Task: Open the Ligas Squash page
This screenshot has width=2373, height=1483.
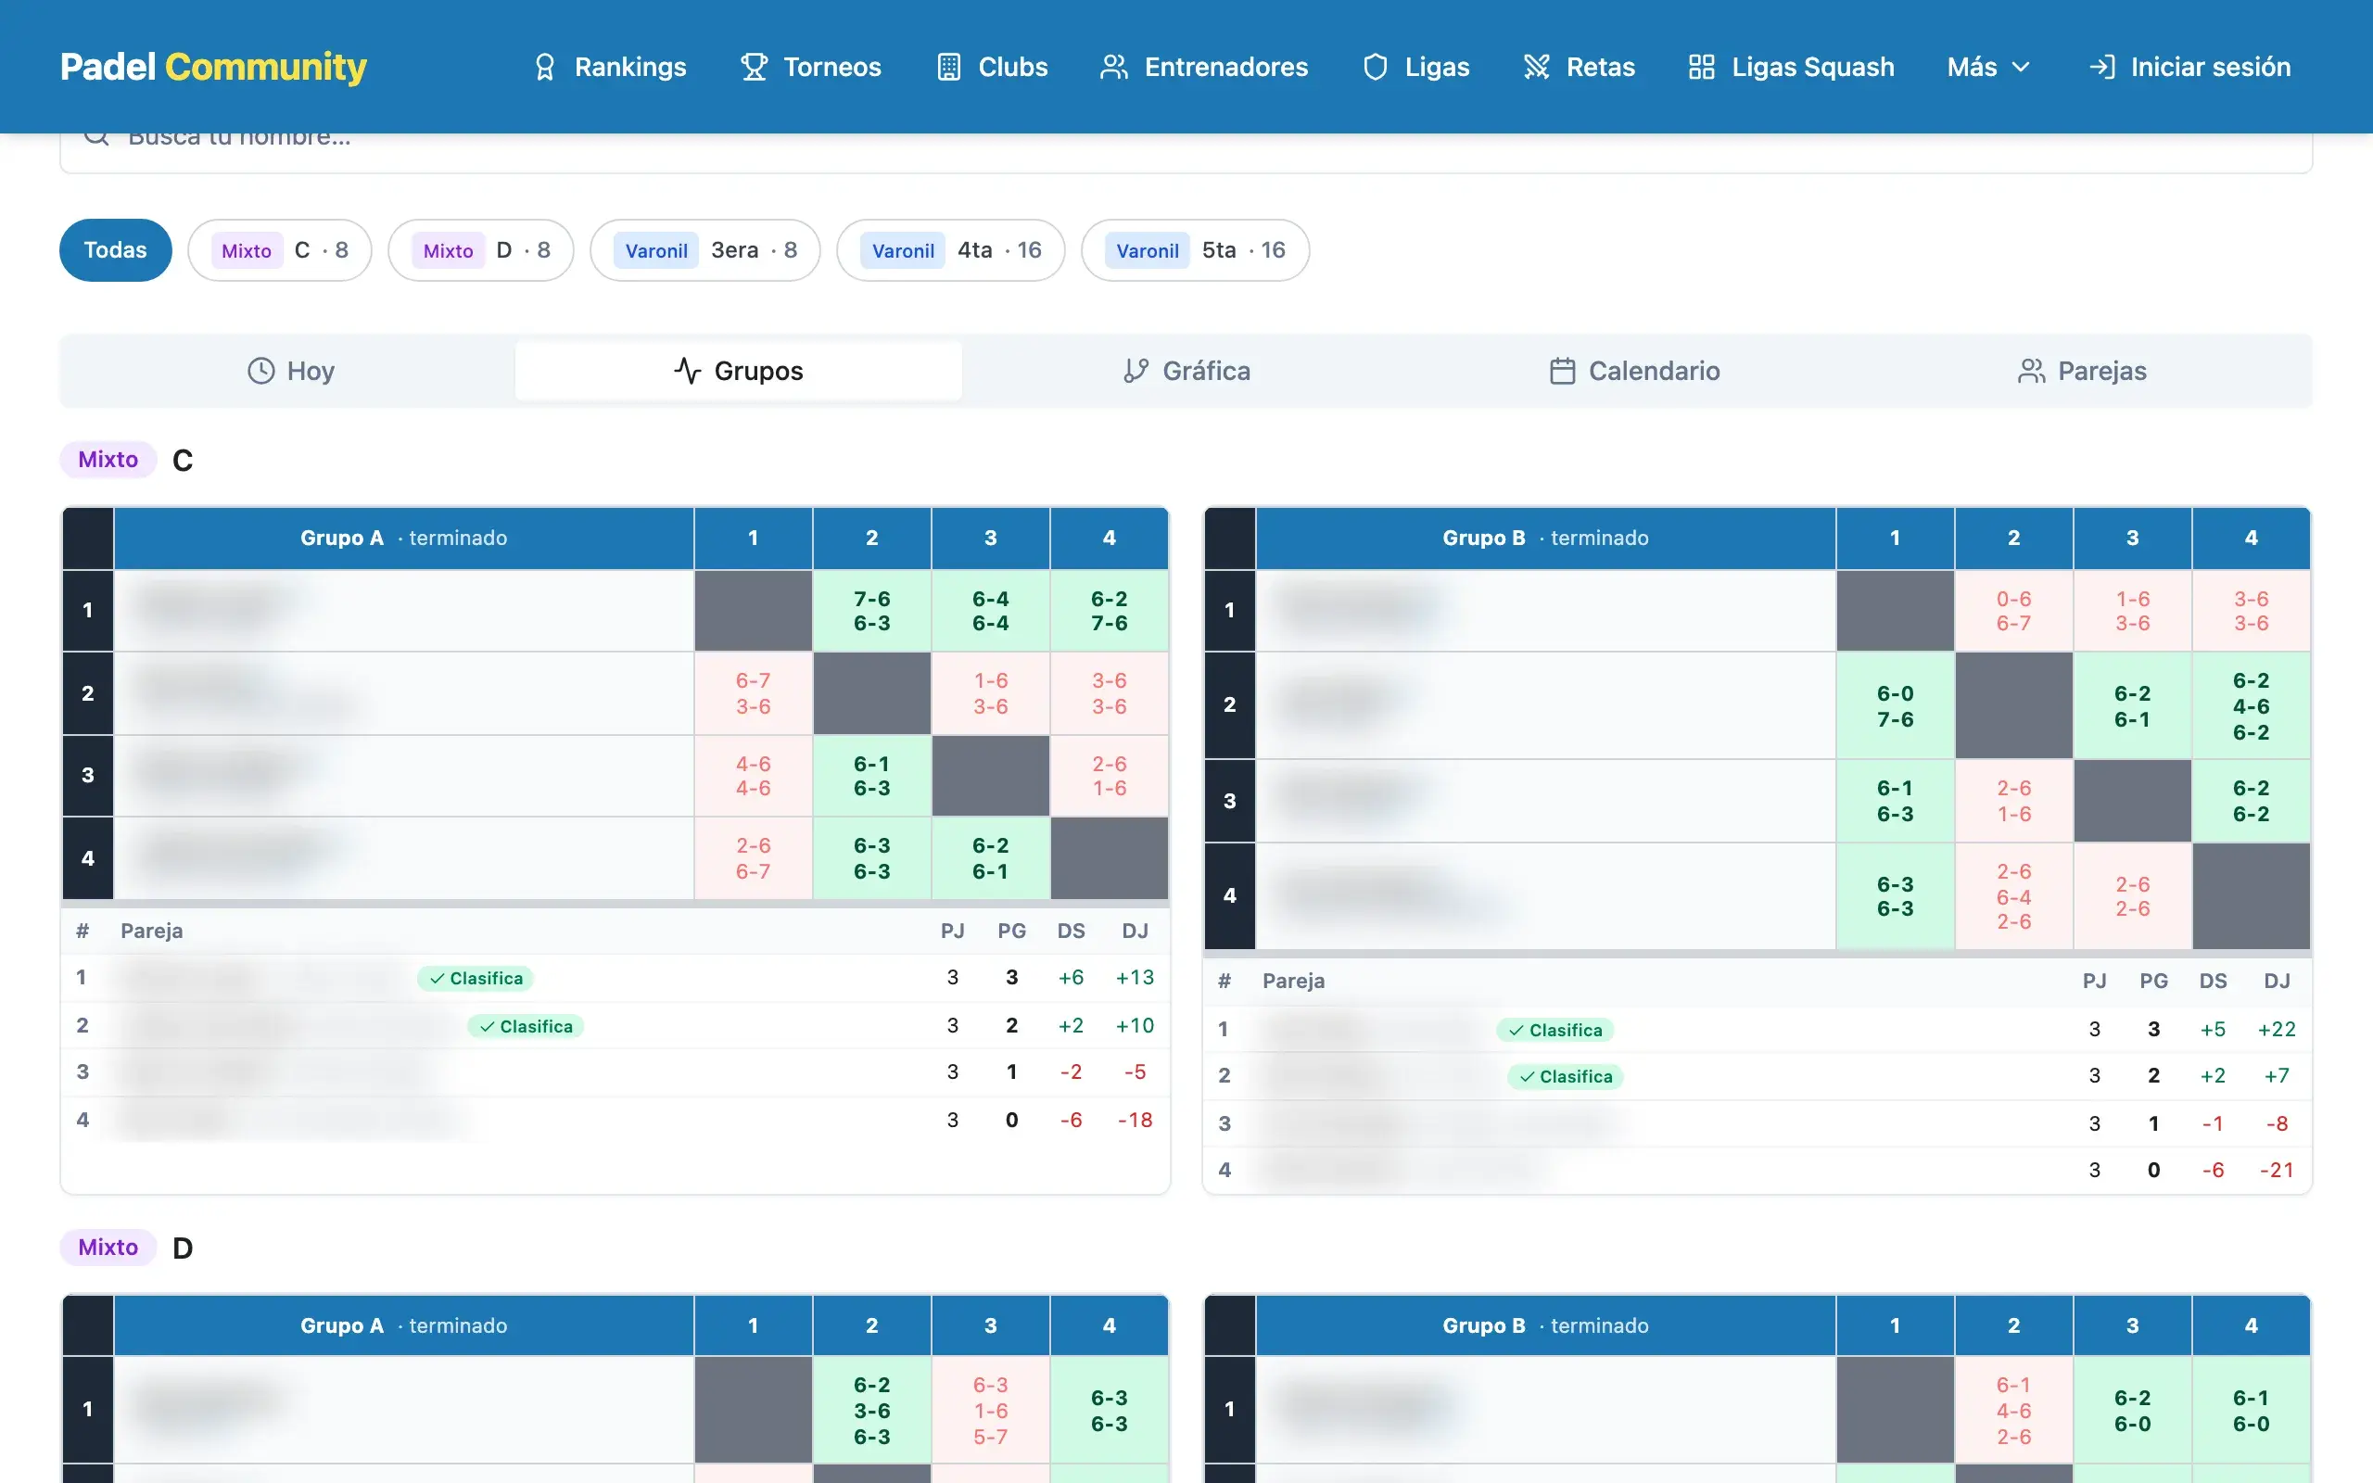Action: point(1792,67)
